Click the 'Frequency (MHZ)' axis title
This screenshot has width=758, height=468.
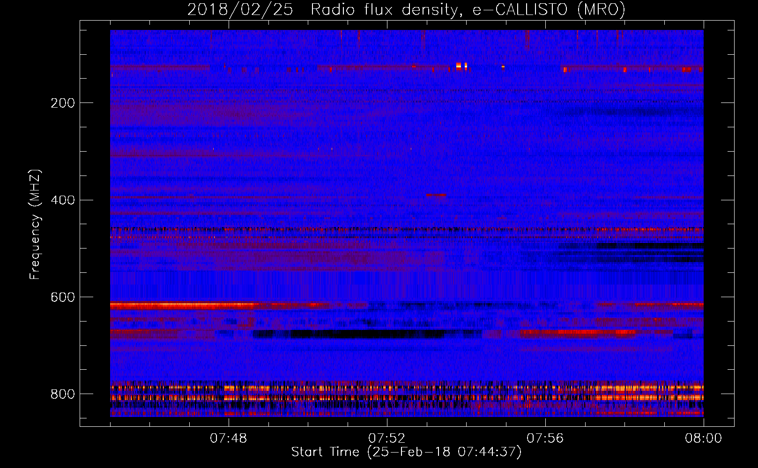pos(35,224)
